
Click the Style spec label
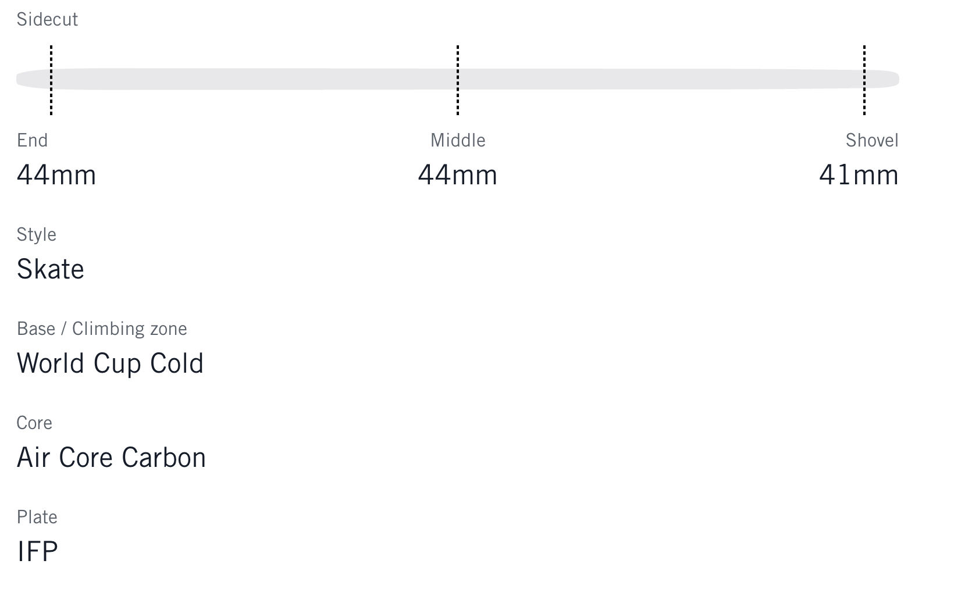(37, 234)
